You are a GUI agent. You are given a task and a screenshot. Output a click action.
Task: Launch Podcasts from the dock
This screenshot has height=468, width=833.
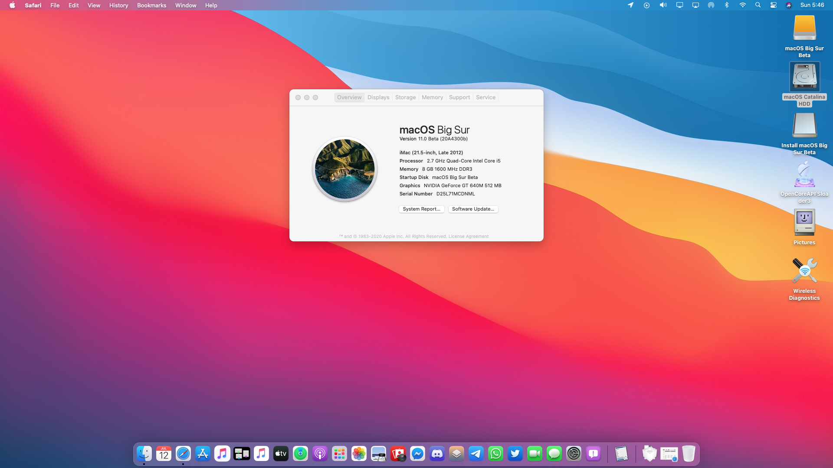pyautogui.click(x=320, y=454)
